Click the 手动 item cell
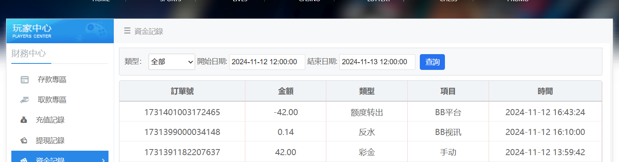Image resolution: width=619 pixels, height=162 pixels. (x=448, y=152)
